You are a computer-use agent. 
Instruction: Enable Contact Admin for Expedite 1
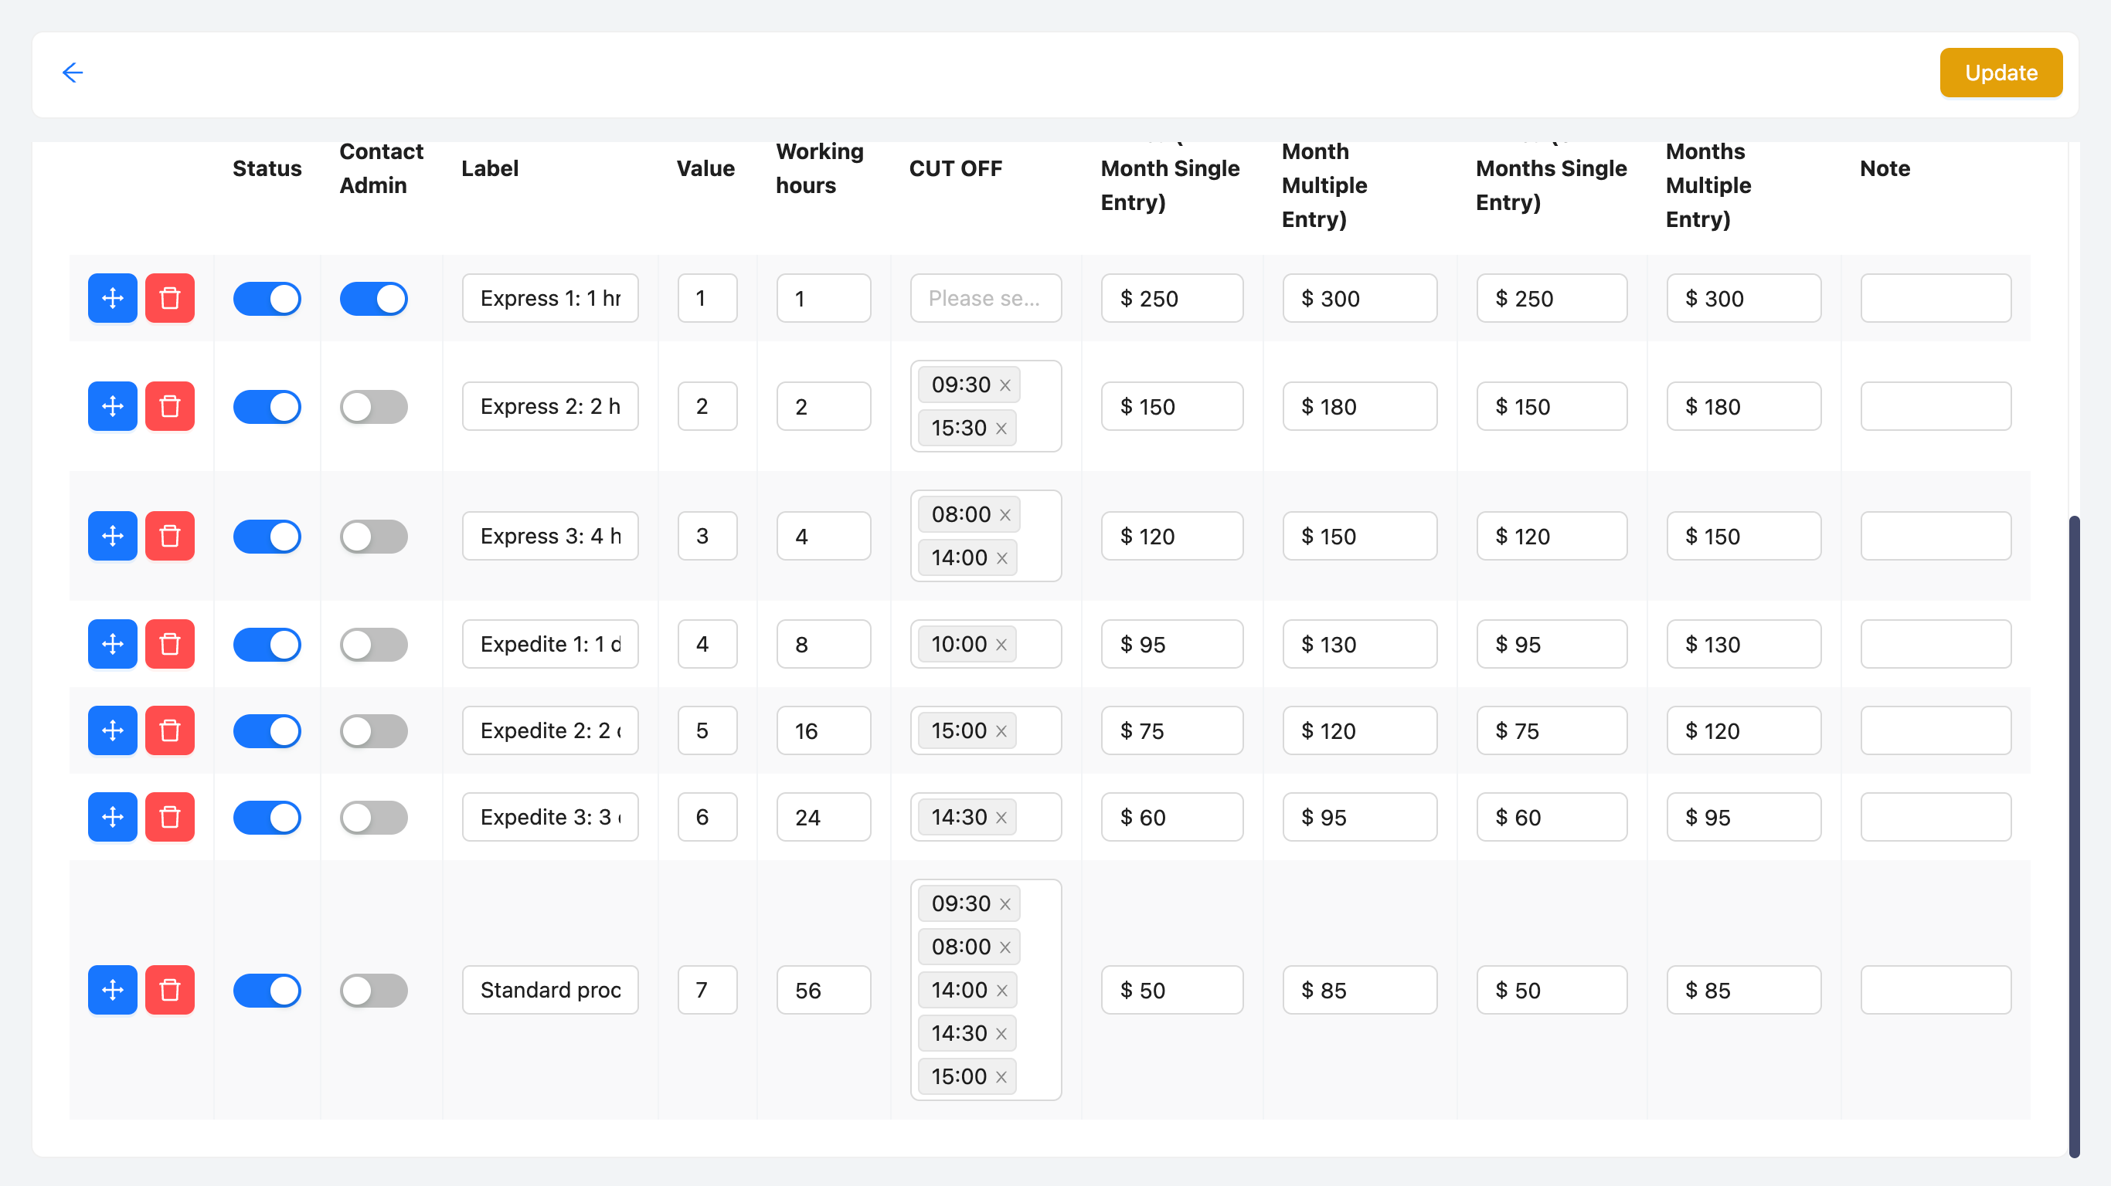pos(374,645)
